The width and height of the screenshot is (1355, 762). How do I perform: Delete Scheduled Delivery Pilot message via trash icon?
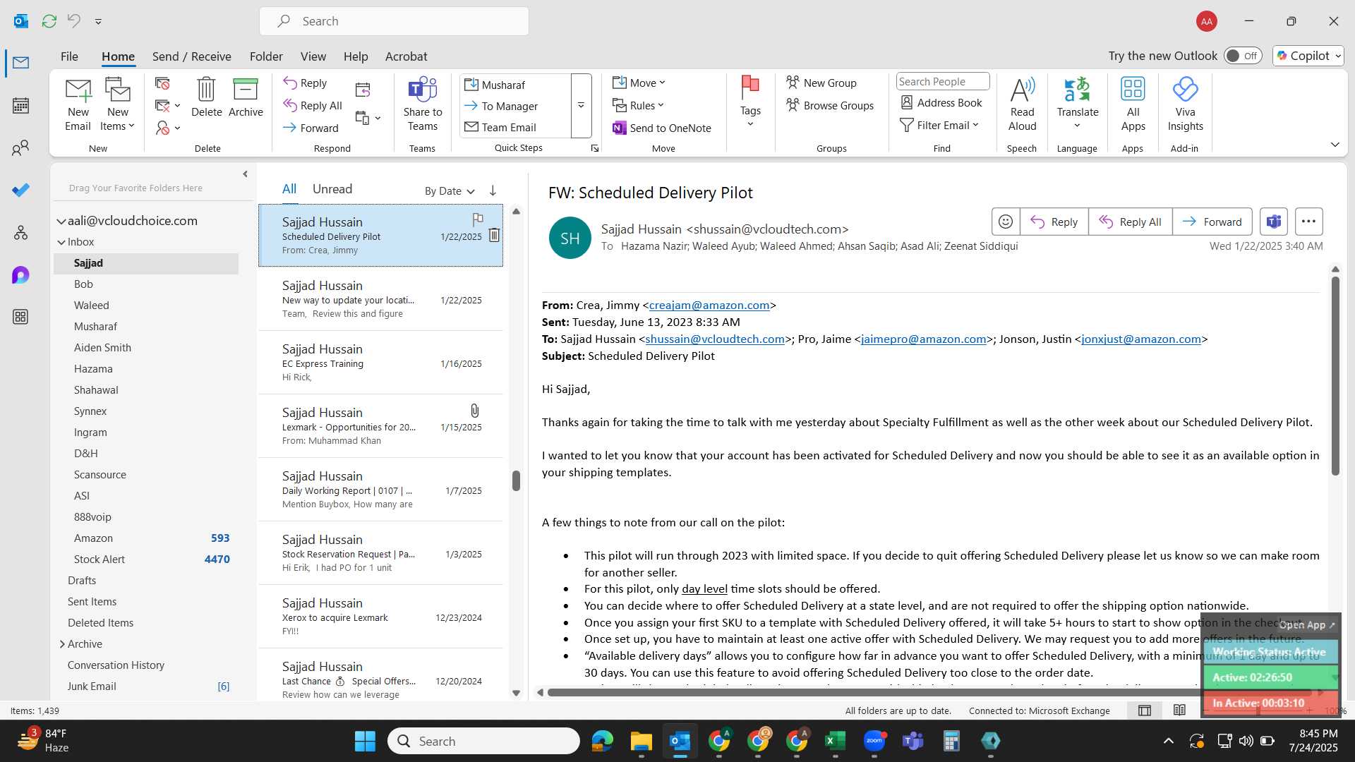494,236
